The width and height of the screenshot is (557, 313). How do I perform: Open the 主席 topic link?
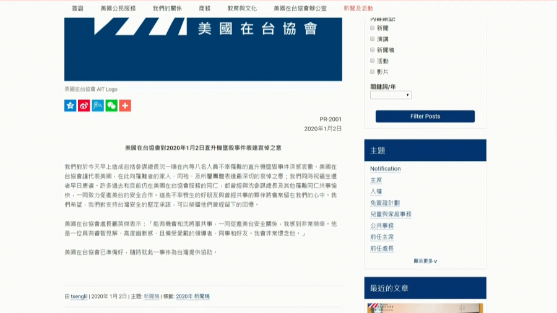pos(376,180)
